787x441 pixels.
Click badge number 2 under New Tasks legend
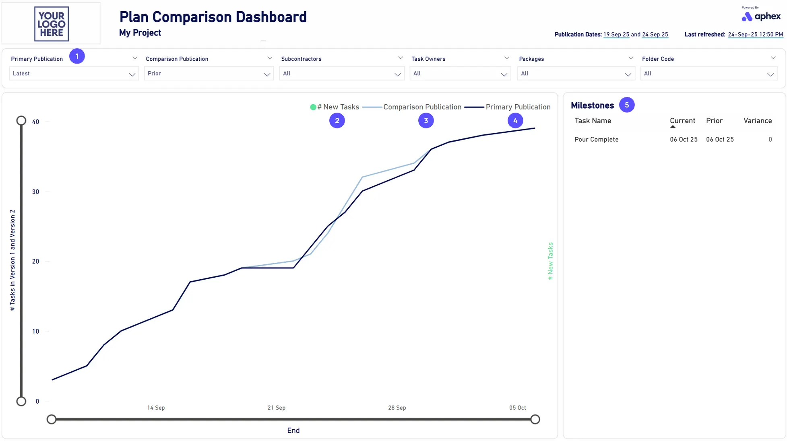pos(337,121)
